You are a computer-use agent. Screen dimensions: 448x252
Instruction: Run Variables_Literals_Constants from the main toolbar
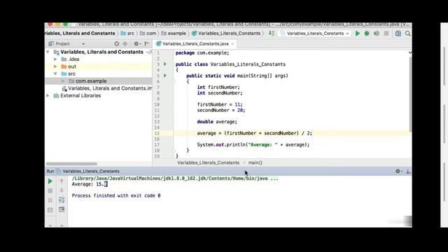(x=358, y=34)
